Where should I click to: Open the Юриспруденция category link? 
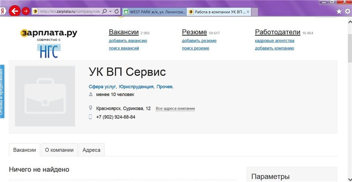click(136, 87)
